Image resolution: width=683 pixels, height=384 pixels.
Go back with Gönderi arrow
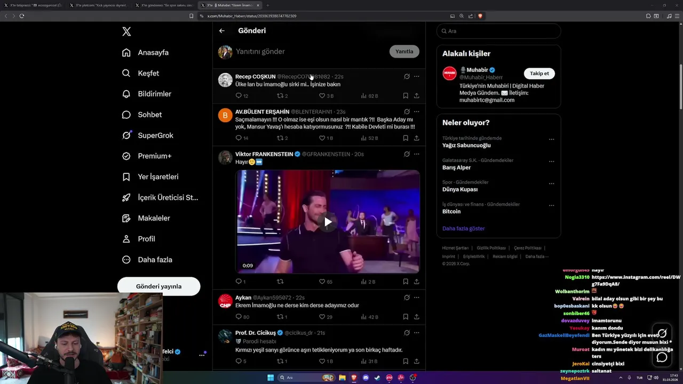click(x=222, y=31)
